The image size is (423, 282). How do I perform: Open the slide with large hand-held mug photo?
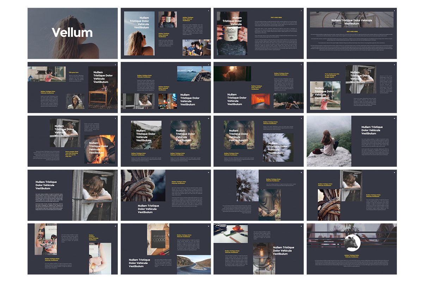(x=258, y=33)
